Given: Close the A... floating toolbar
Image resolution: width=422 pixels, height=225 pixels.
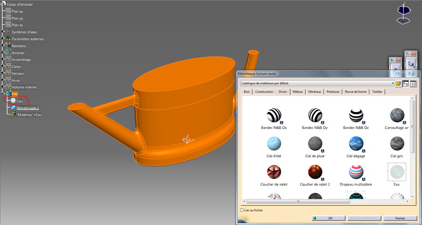Looking at the screenshot, I should [399, 60].
